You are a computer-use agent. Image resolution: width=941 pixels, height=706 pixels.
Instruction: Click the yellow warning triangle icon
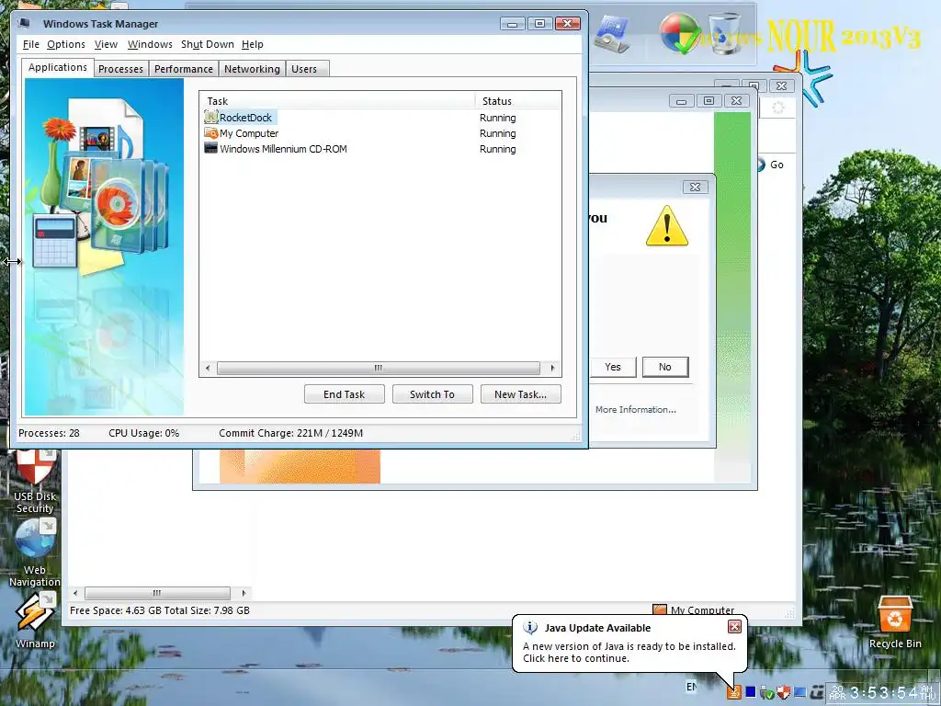tap(667, 226)
